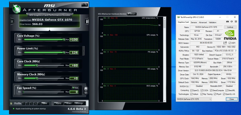This screenshot has height=115, width=241.
Task: Close the Afterburner window
Action: (x=86, y=5)
